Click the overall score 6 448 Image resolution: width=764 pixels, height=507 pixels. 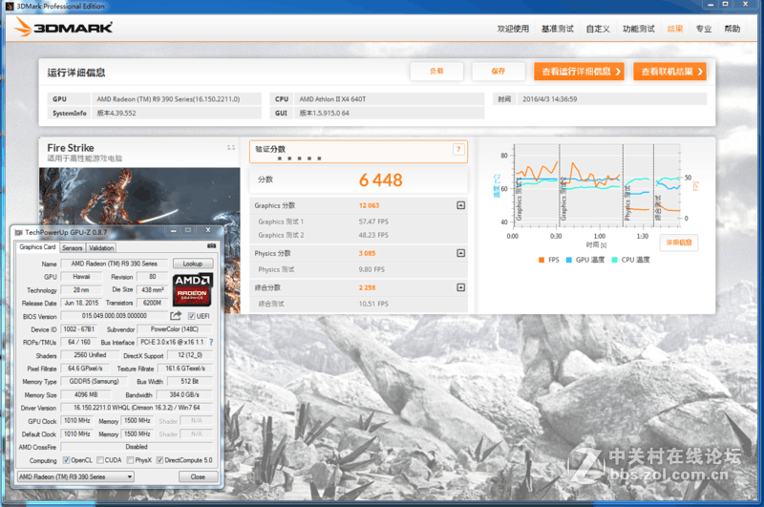(380, 180)
